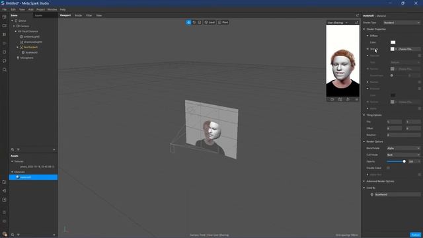
Task: Select material0 in Assets panel
Action: (x=33, y=177)
